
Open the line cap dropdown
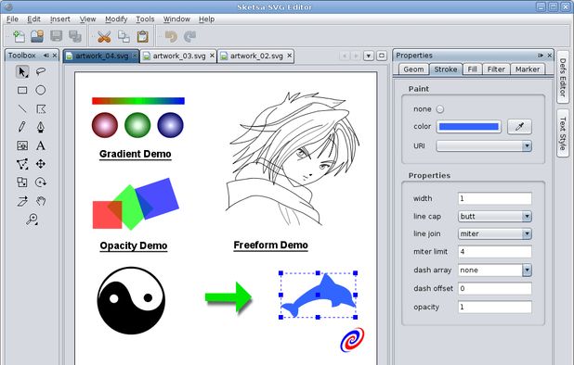527,217
